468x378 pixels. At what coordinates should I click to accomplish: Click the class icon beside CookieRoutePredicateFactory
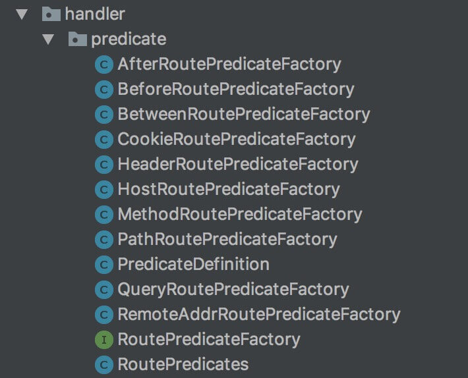tap(103, 140)
